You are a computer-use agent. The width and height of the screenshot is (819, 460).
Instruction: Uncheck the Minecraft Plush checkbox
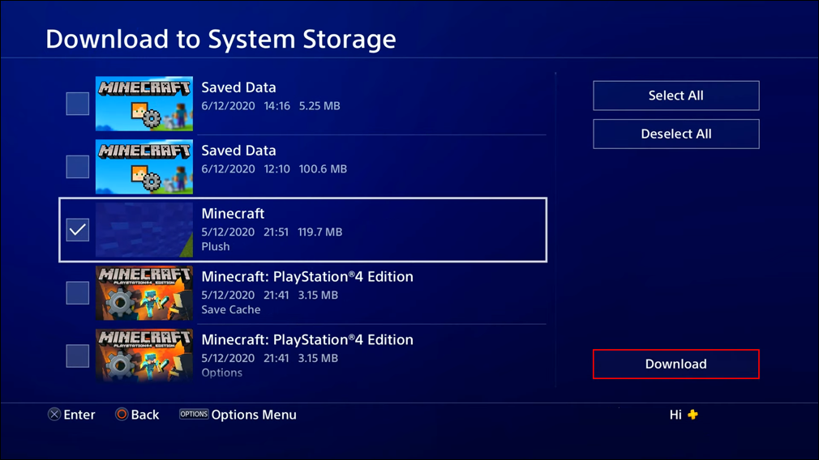coord(78,230)
